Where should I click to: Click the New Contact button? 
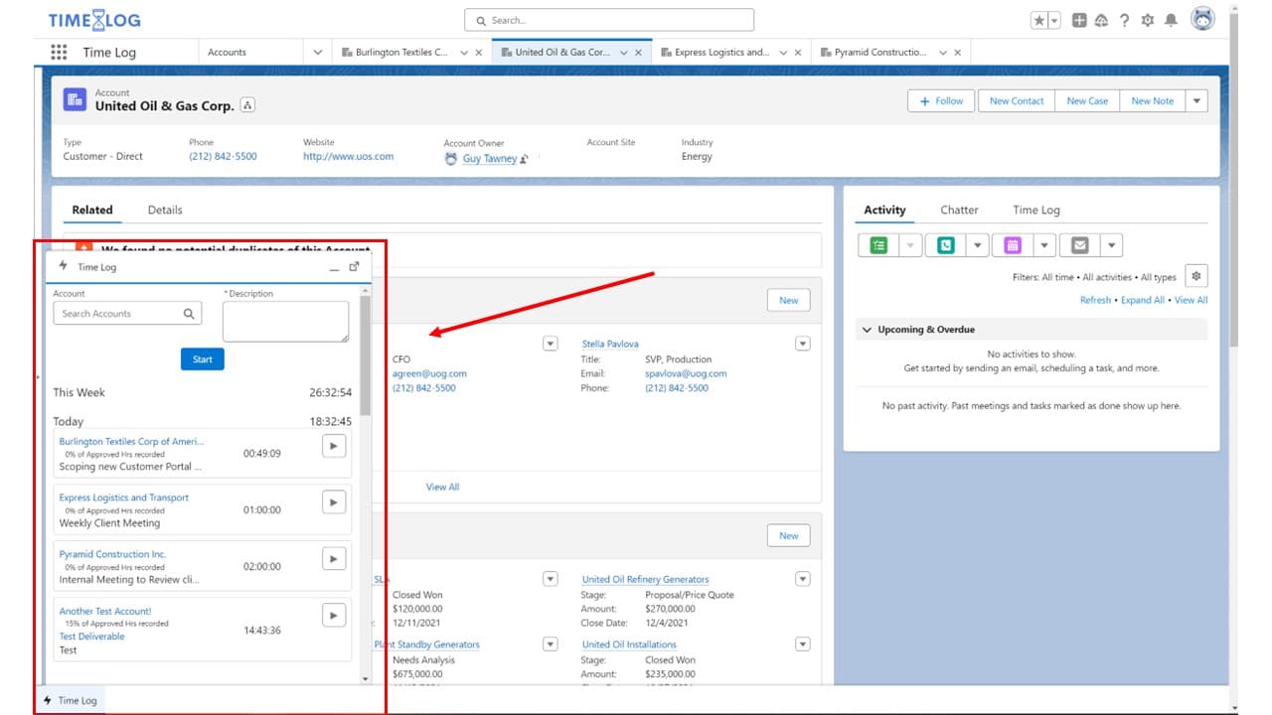(1017, 101)
